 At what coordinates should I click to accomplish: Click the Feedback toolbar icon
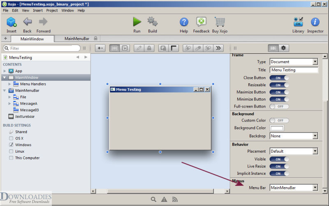[201, 22]
